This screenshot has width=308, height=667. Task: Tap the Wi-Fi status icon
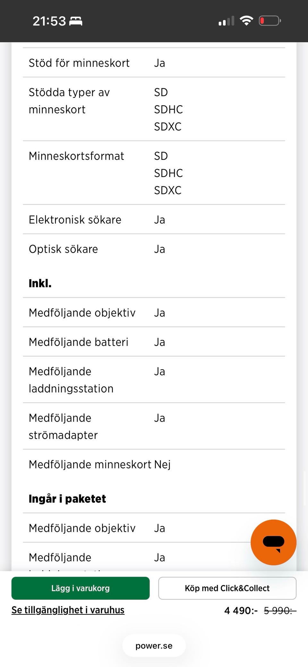click(246, 21)
